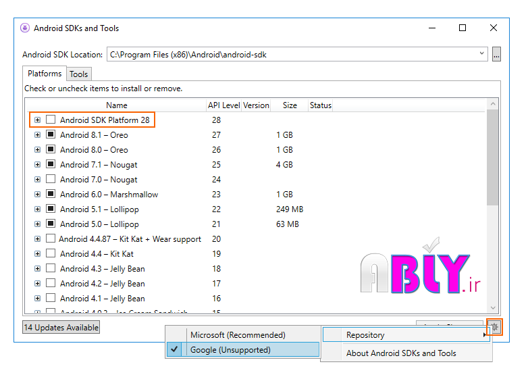Click the API level 16 cell

216,298
